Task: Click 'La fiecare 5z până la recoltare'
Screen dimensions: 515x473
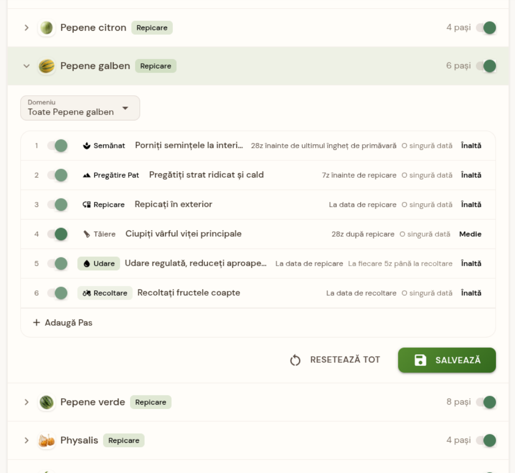Action: [x=400, y=264]
